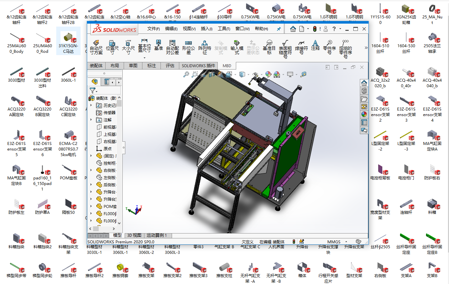Image resolution: width=449 pixels, height=284 pixels.
Task: Click the feature tree horizontal scrollbar thumb
Action: pyautogui.click(x=96, y=228)
